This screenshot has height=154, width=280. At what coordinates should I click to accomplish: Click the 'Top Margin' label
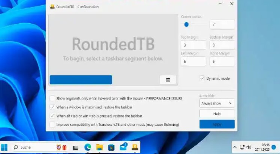[x=190, y=37]
